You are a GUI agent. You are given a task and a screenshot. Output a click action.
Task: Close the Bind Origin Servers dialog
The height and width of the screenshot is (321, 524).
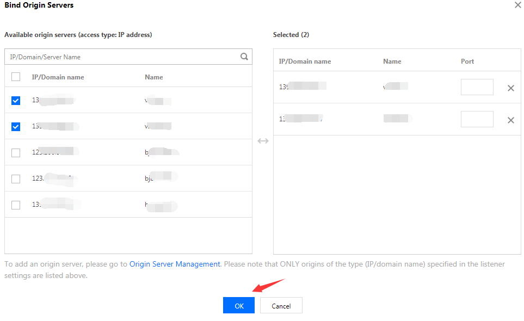point(517,5)
